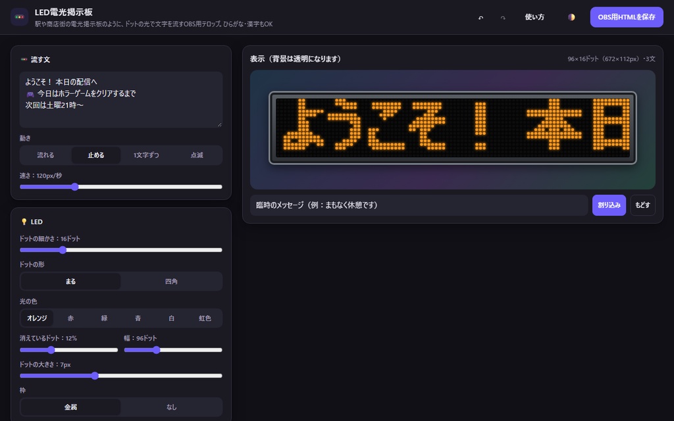Click the ドットの形 label
Image resolution: width=674 pixels, height=421 pixels.
(32, 264)
